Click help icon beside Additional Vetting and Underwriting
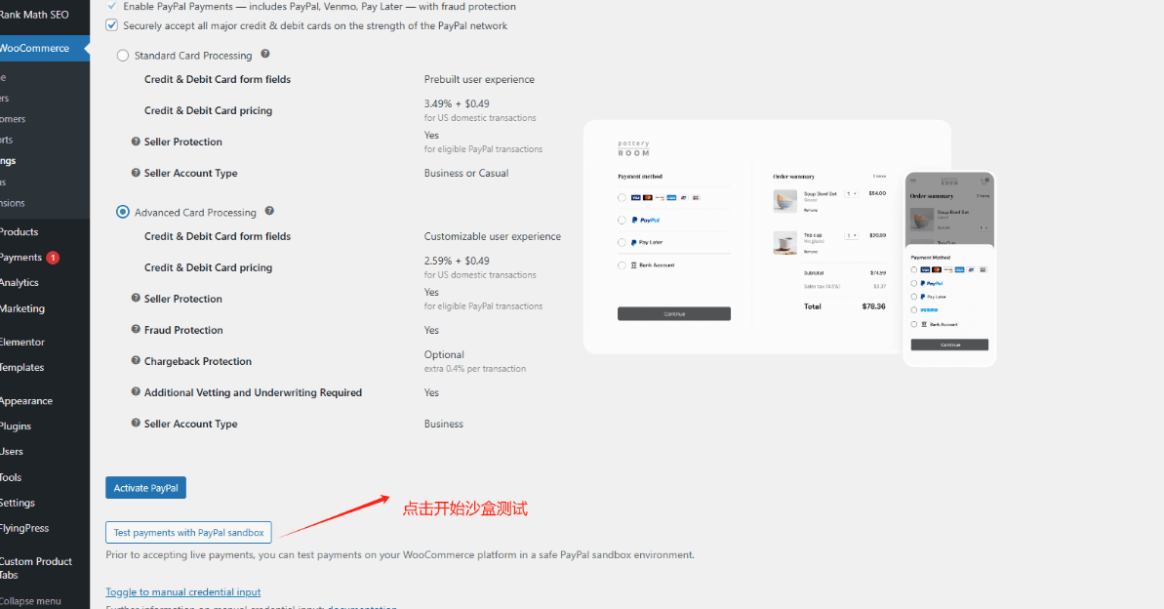Screen dimensions: 1164x609 [136, 392]
